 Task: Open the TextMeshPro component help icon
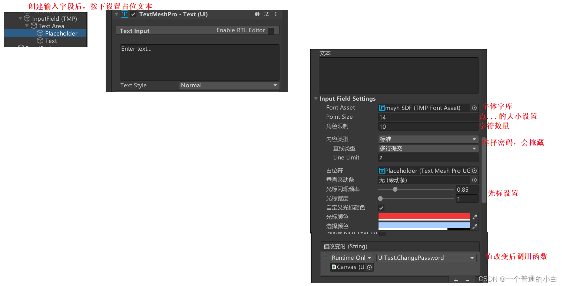(257, 14)
